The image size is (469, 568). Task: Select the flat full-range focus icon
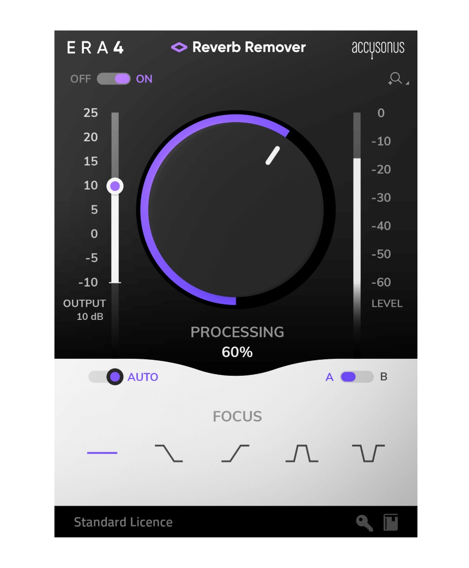[102, 453]
